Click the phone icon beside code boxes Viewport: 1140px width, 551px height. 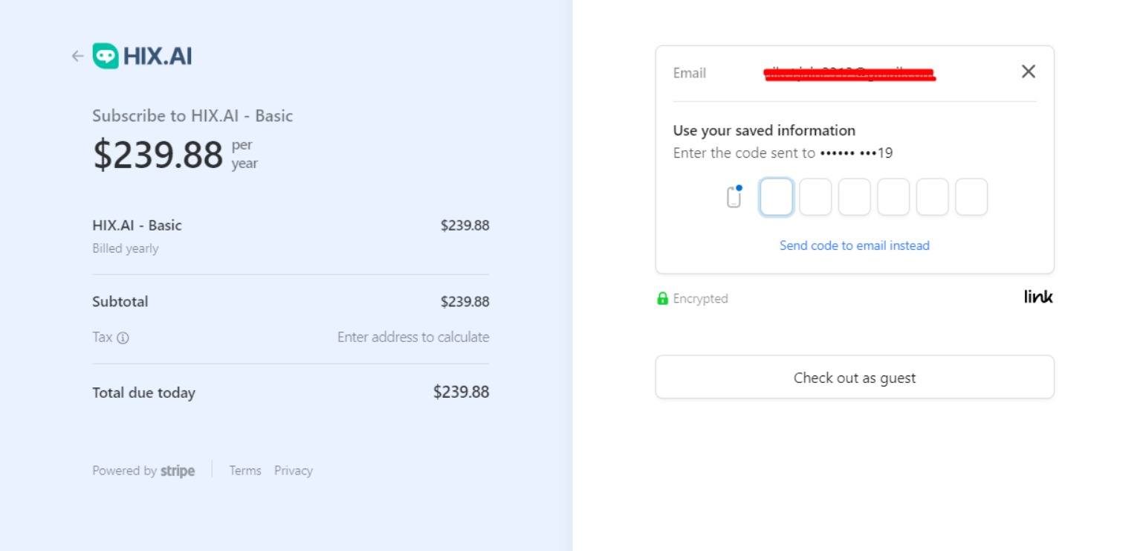(734, 197)
